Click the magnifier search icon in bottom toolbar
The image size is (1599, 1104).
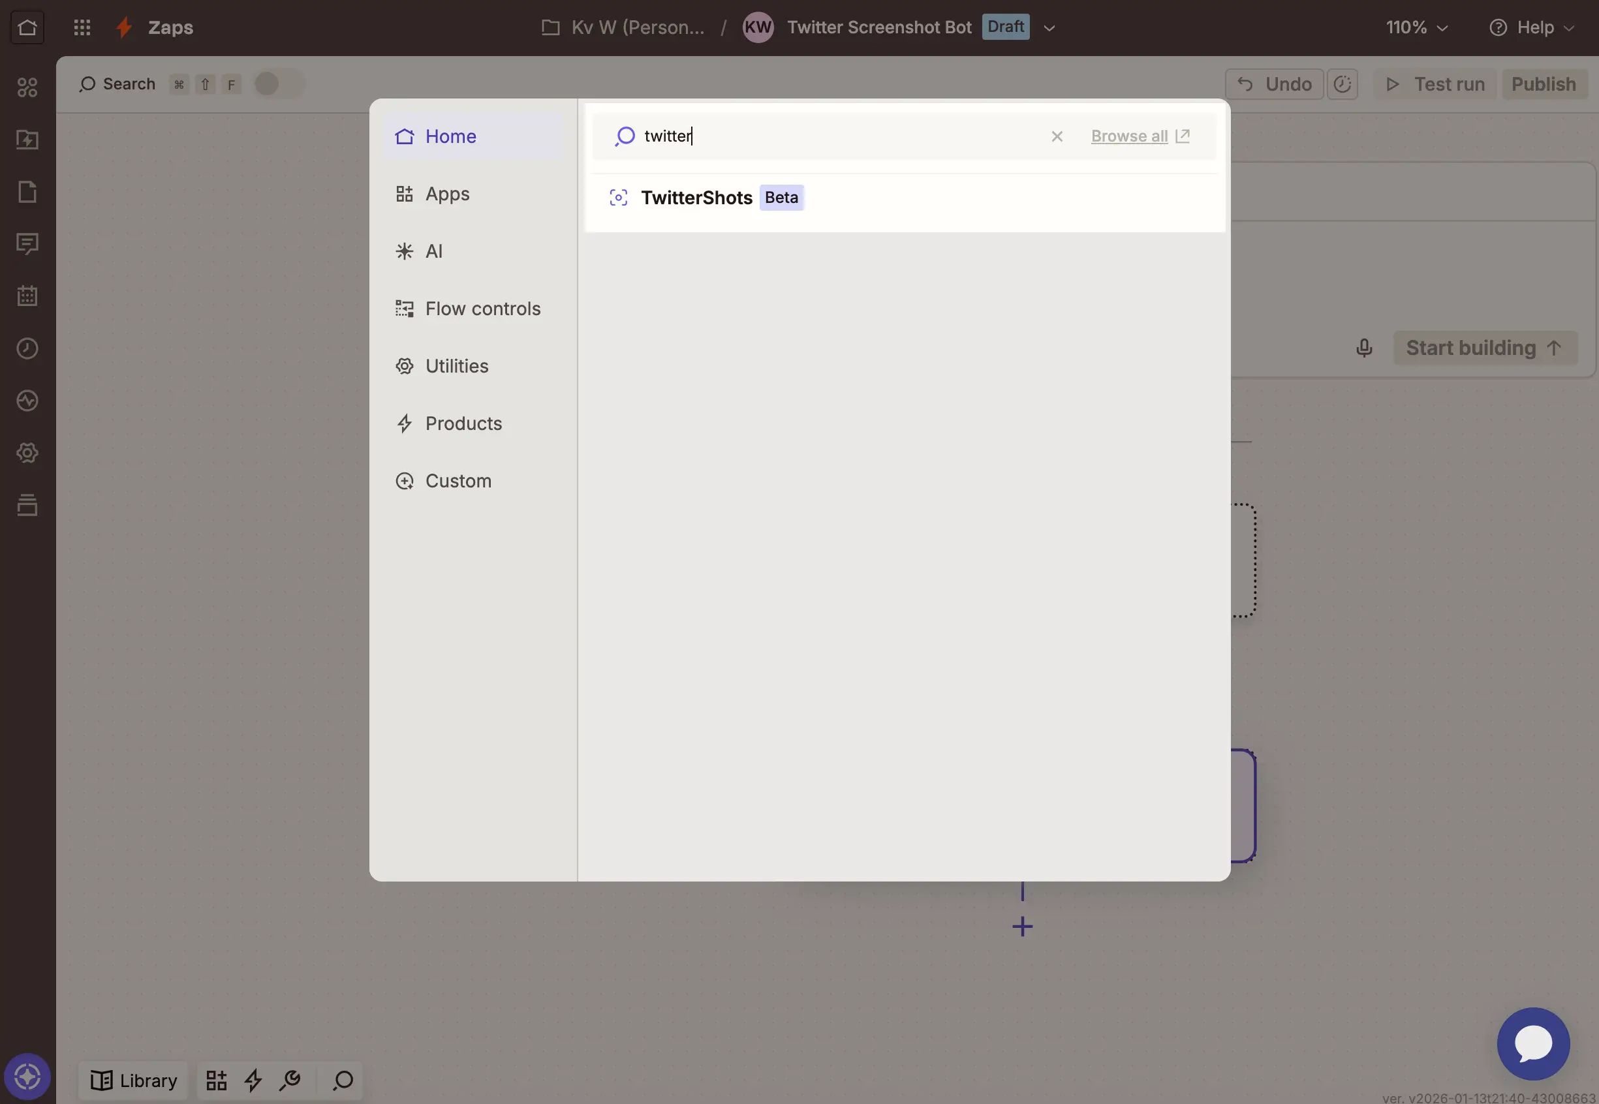pos(341,1080)
